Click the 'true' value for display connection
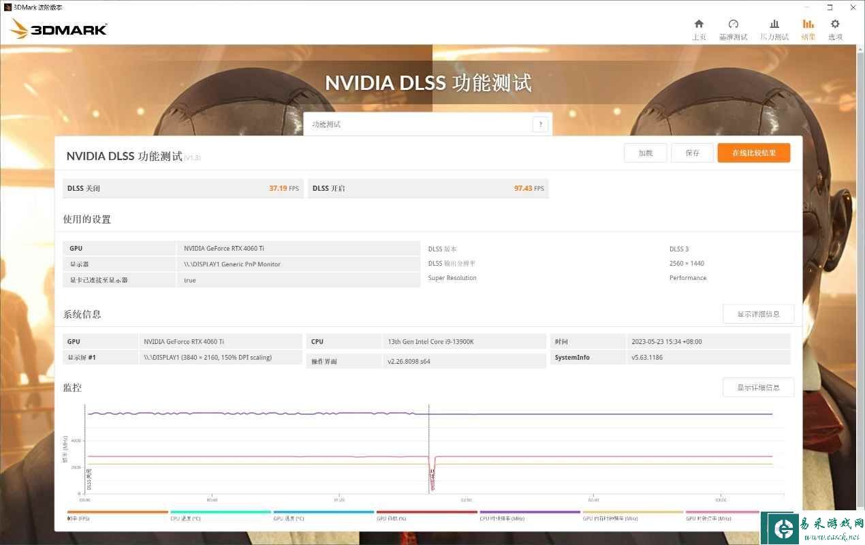This screenshot has height=545, width=865. (x=190, y=280)
